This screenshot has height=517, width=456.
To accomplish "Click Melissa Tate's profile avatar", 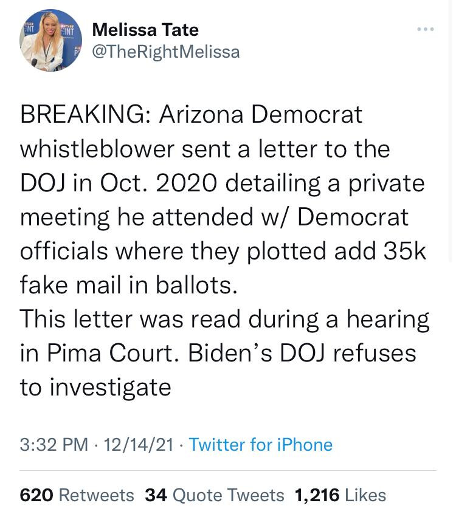I will [x=50, y=40].
